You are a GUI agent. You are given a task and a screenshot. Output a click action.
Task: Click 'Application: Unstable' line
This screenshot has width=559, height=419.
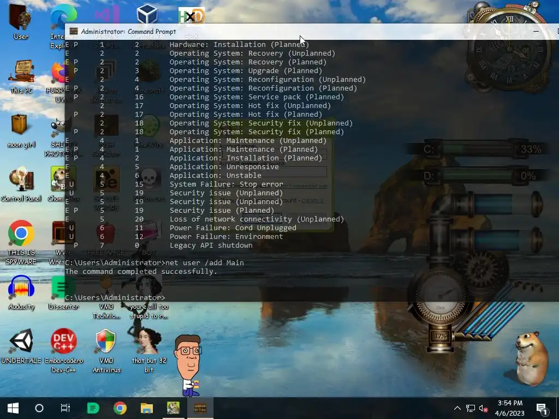point(215,175)
